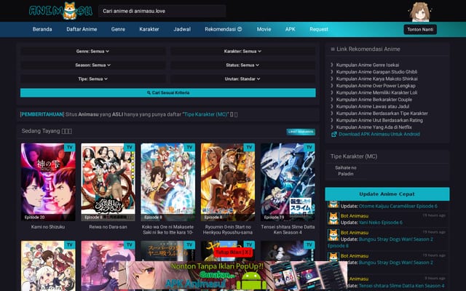Click the TV badge on Ryoumin 0-nin Start
Viewport: 466px width, 291px height.
(x=249, y=147)
